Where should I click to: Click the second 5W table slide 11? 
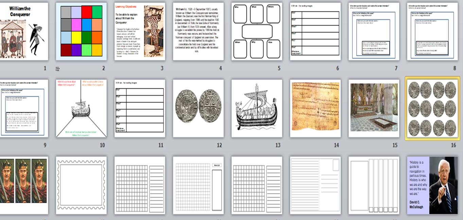point(140,107)
